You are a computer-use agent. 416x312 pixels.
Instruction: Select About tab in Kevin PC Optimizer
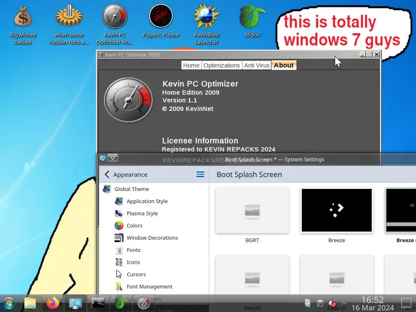coord(284,65)
